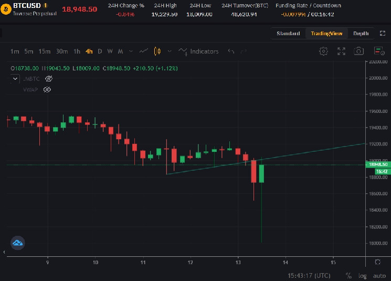Click date label 10 on time axis
This screenshot has width=391, height=281.
click(95, 262)
